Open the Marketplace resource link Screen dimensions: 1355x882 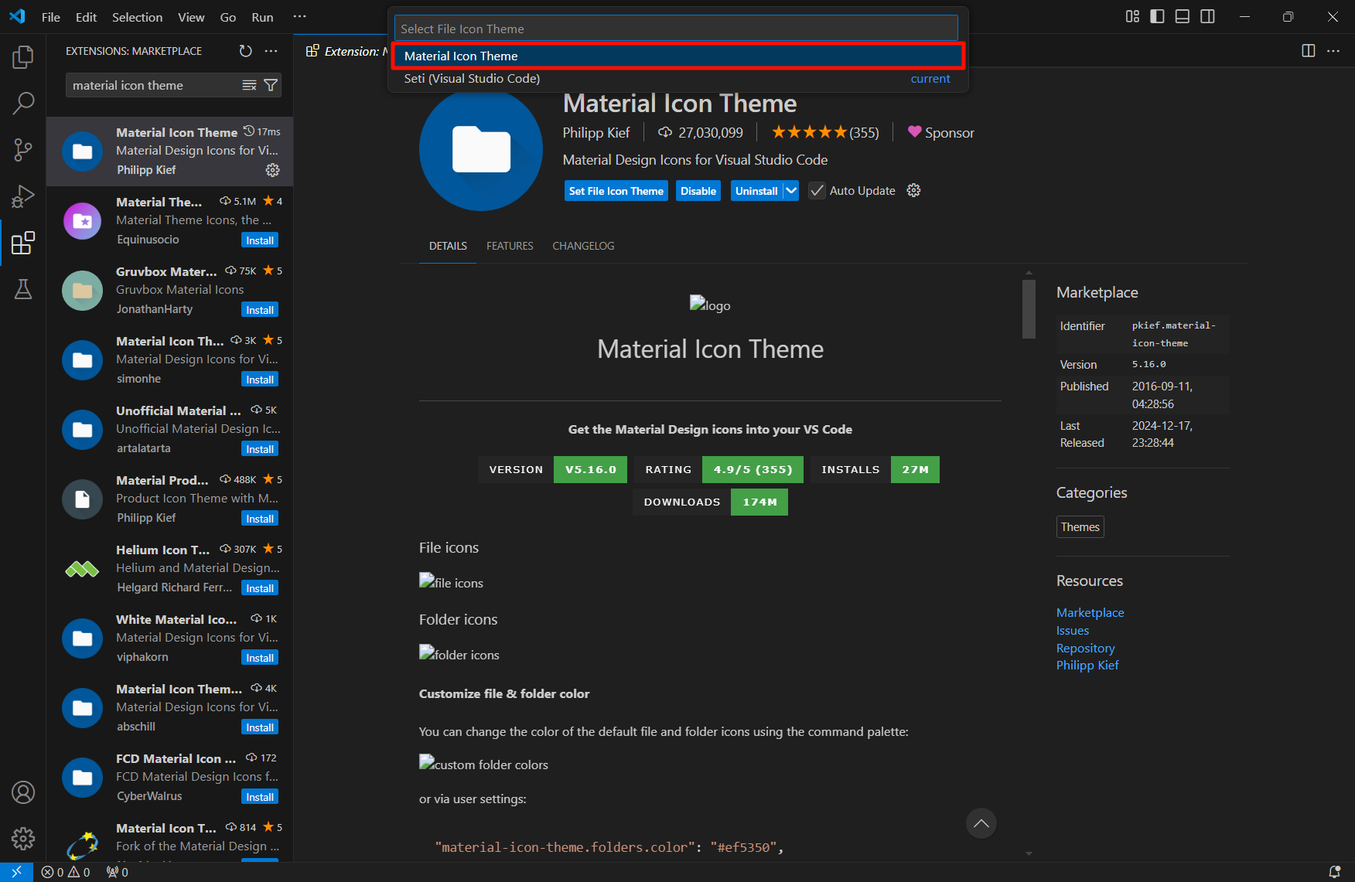[1090, 612]
